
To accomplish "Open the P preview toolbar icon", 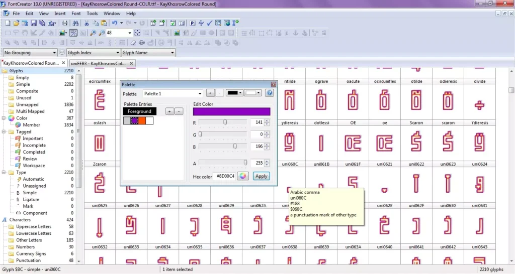I will 193,23.
